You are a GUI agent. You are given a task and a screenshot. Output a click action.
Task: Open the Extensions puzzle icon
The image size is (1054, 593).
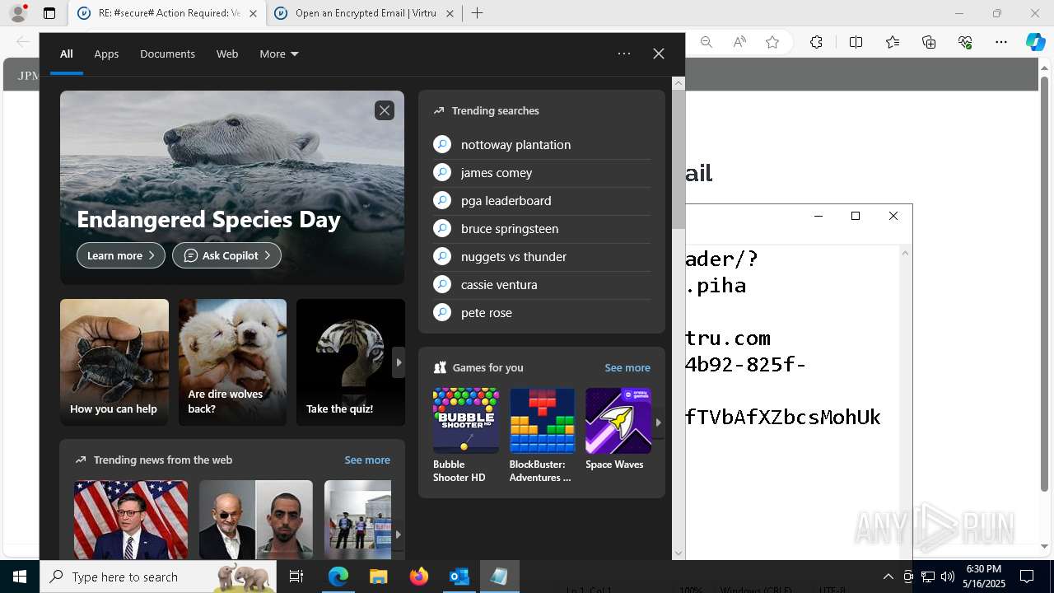(x=816, y=42)
